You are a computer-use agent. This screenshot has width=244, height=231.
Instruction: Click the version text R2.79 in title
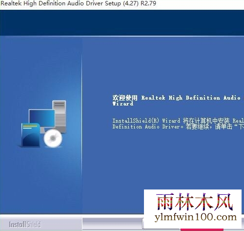pos(148,3)
